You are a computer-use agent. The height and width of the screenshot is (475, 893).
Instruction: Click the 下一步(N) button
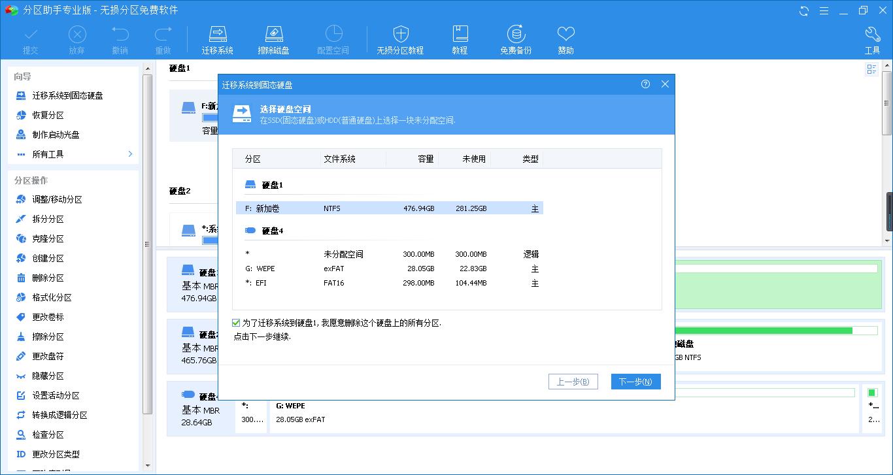point(635,382)
